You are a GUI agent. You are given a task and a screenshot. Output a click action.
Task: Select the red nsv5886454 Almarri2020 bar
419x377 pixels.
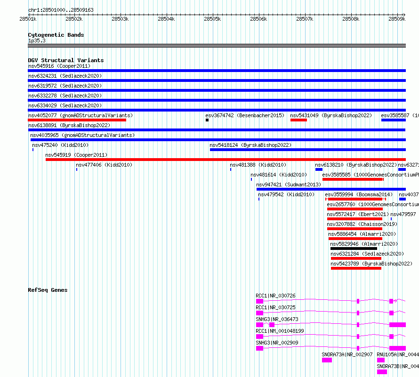[355, 239]
